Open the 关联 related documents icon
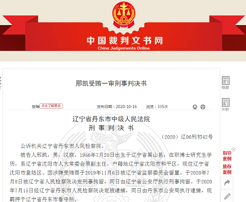This screenshot has width=246, height=202. click(x=225, y=105)
